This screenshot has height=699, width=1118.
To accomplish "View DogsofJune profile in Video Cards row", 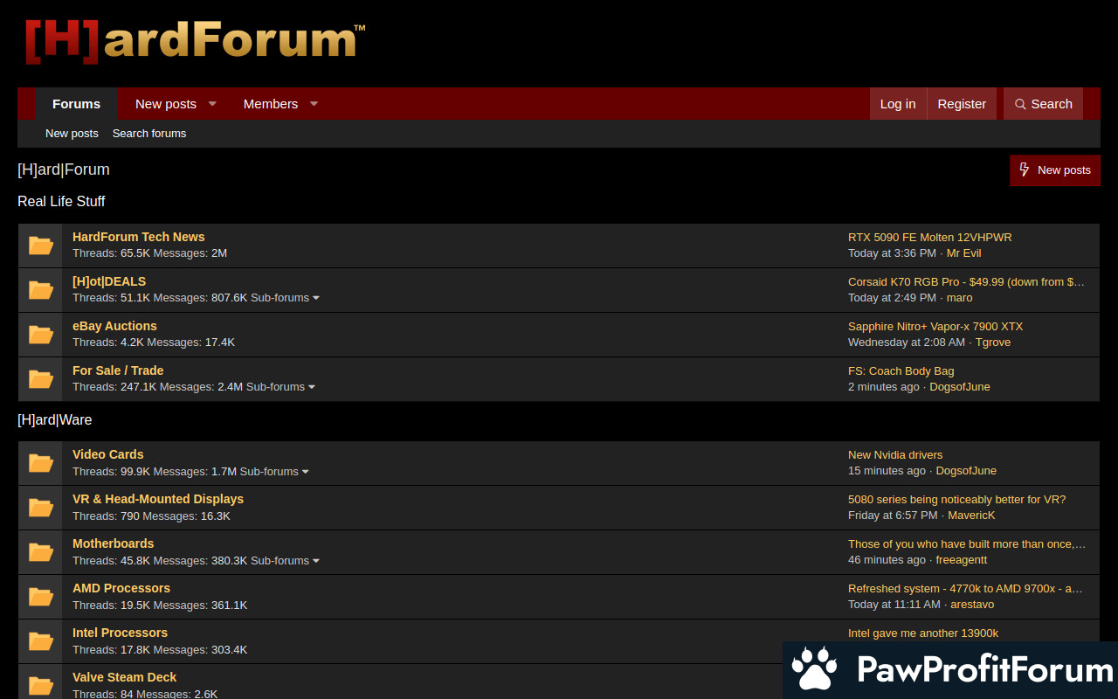I will (x=966, y=471).
